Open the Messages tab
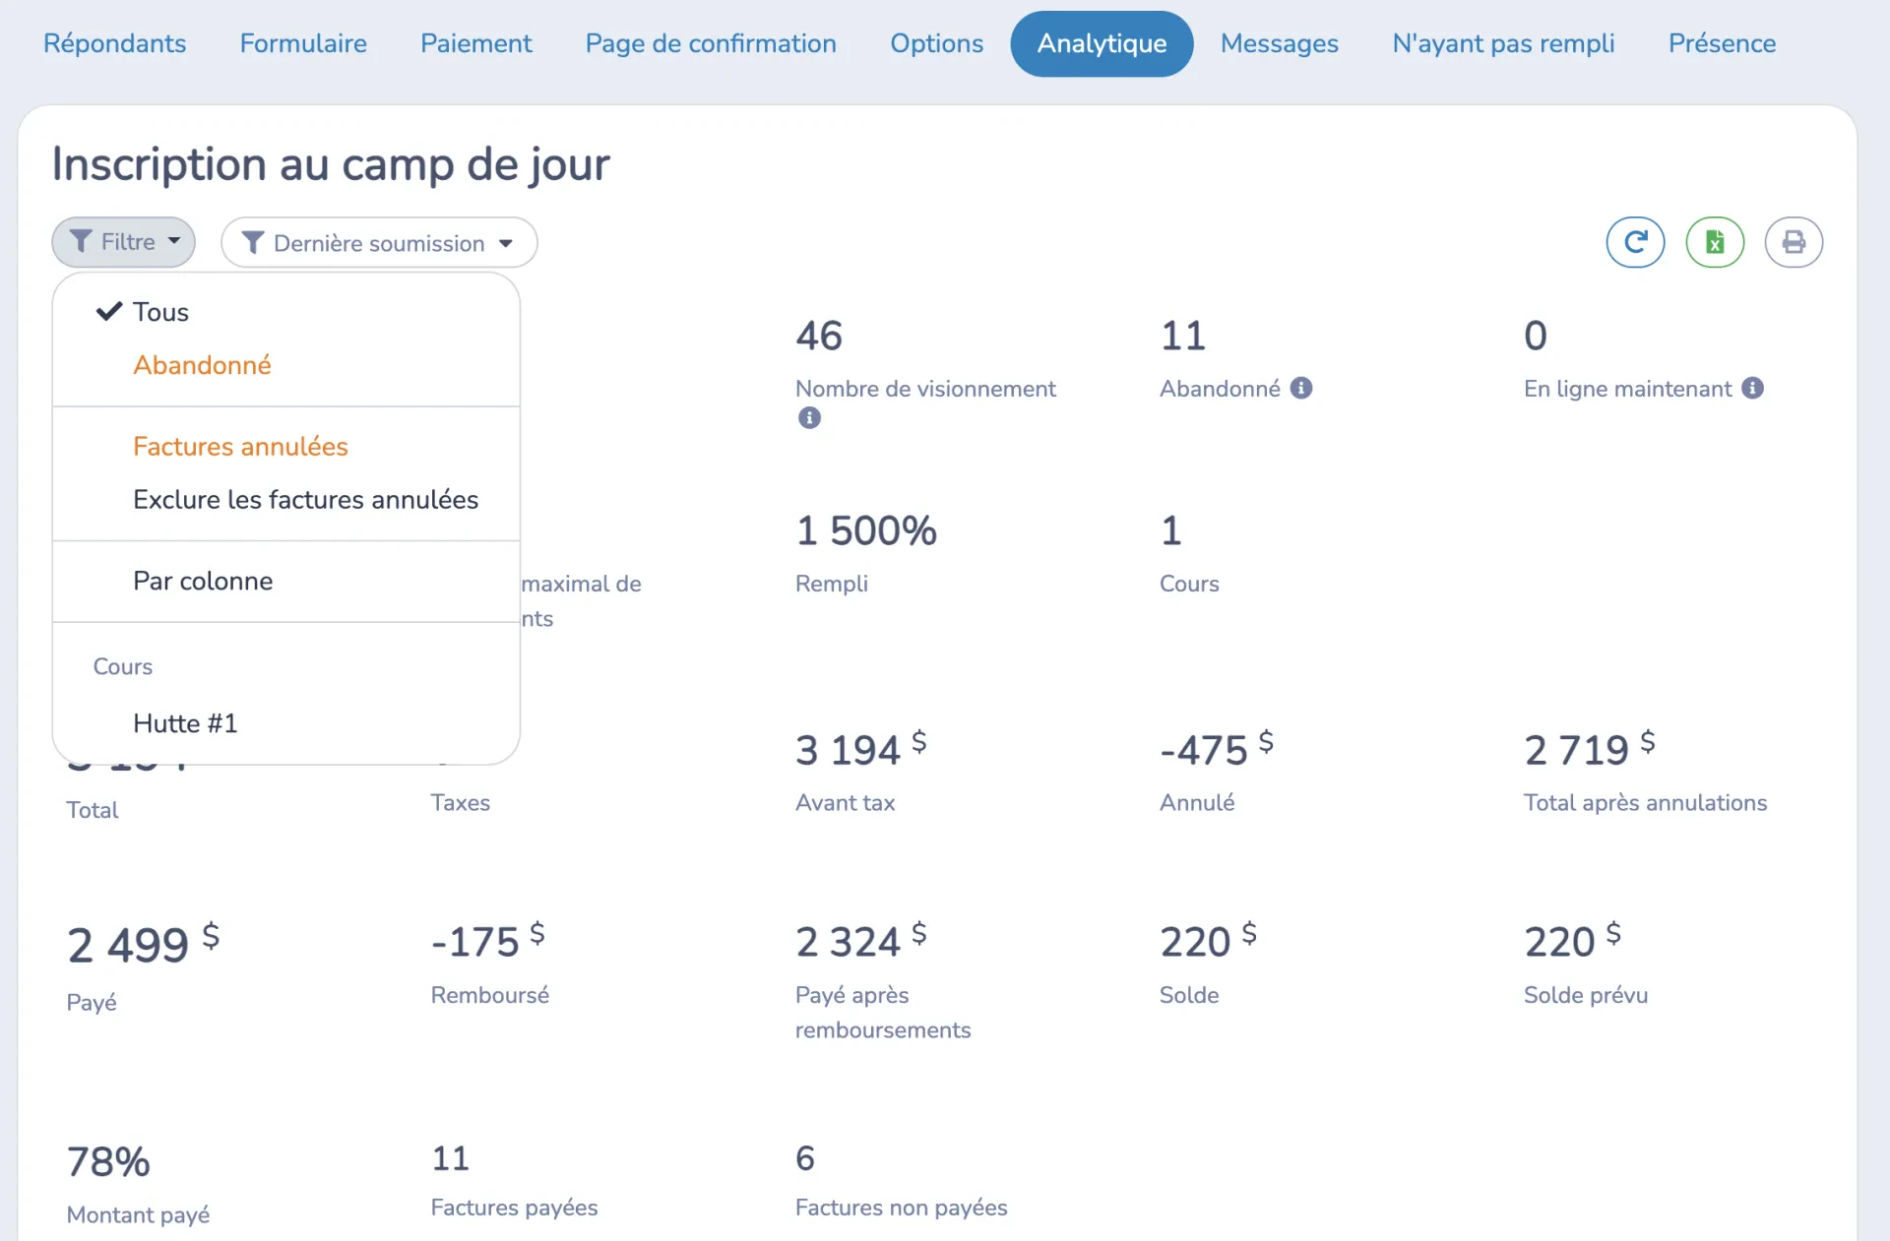Screen dimensions: 1890x1241 tap(1279, 43)
